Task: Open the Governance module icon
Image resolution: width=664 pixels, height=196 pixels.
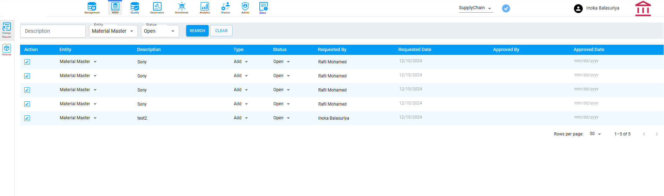Action: coord(157,8)
